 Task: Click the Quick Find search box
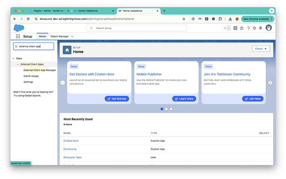[34, 46]
